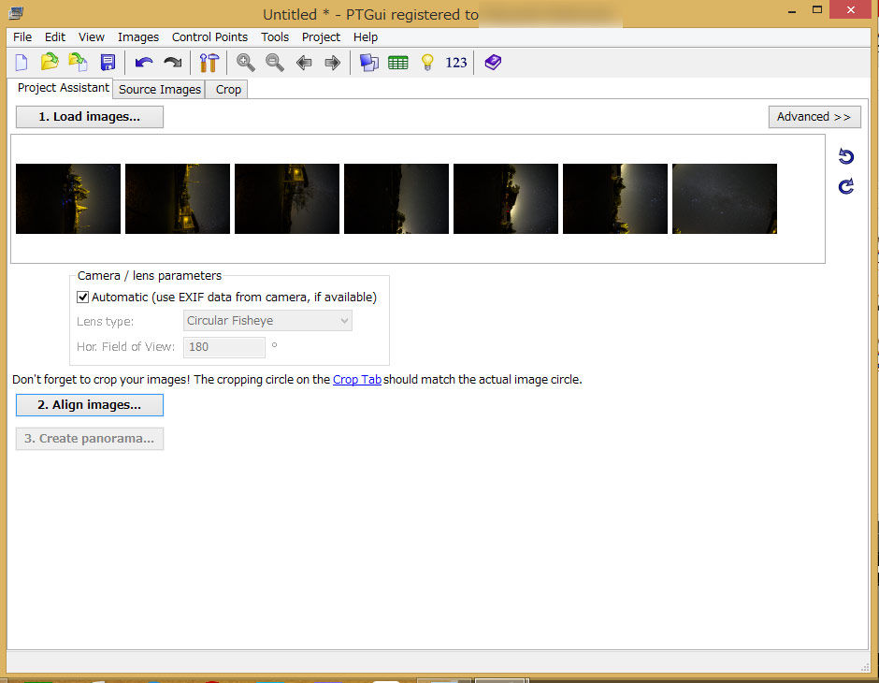
Task: Select the first source image thumbnail
Action: [x=68, y=198]
